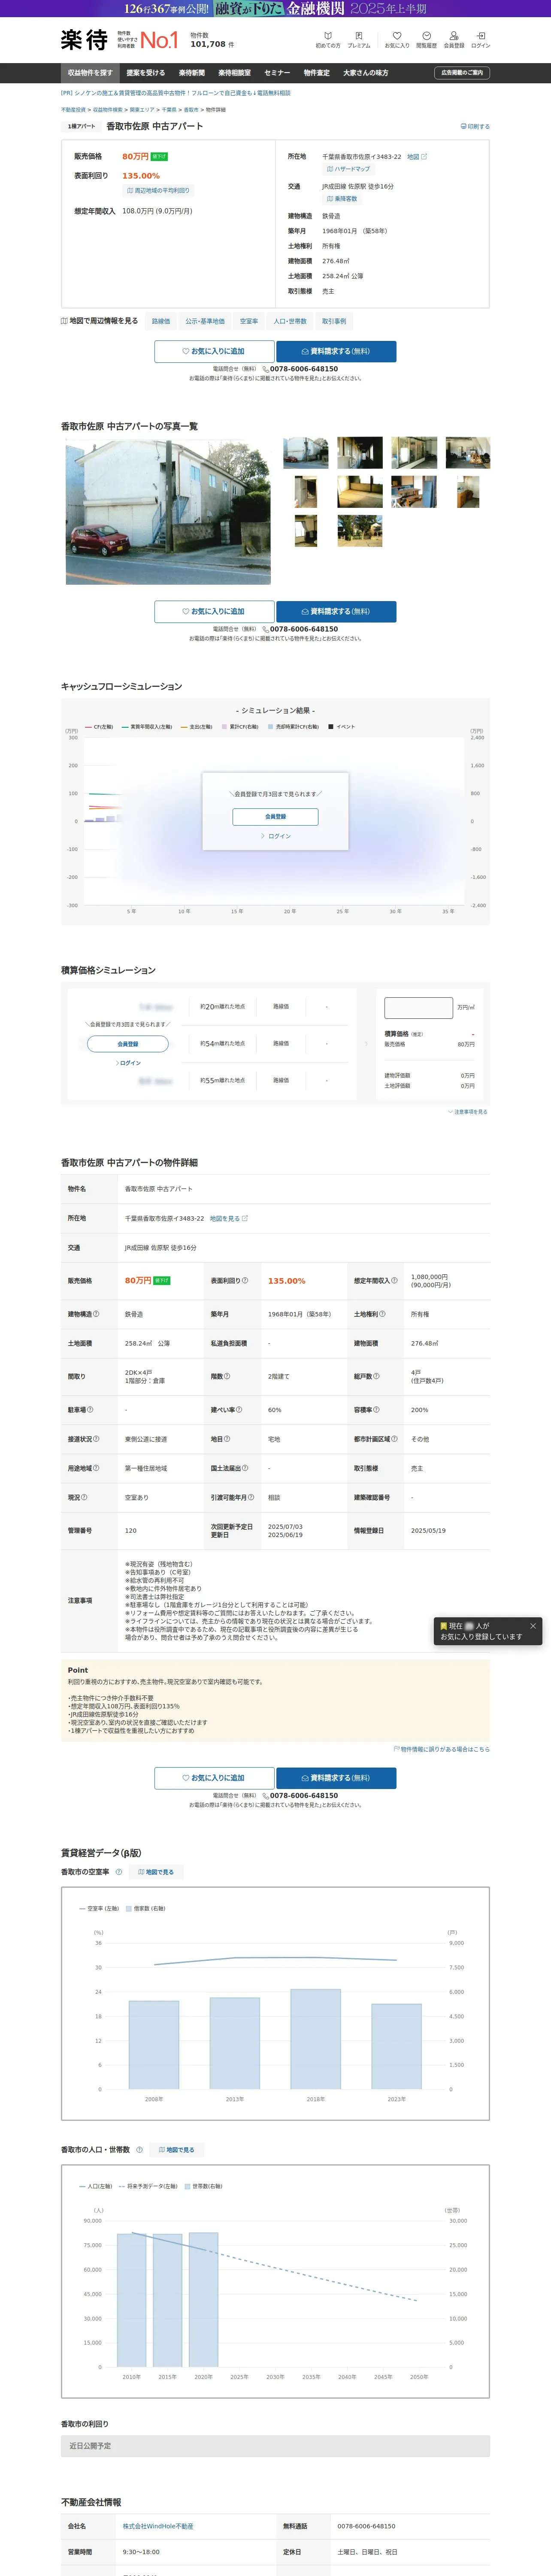551x2576 pixels.
Task: Expand 注意事項を見る link
Action: point(468,1112)
